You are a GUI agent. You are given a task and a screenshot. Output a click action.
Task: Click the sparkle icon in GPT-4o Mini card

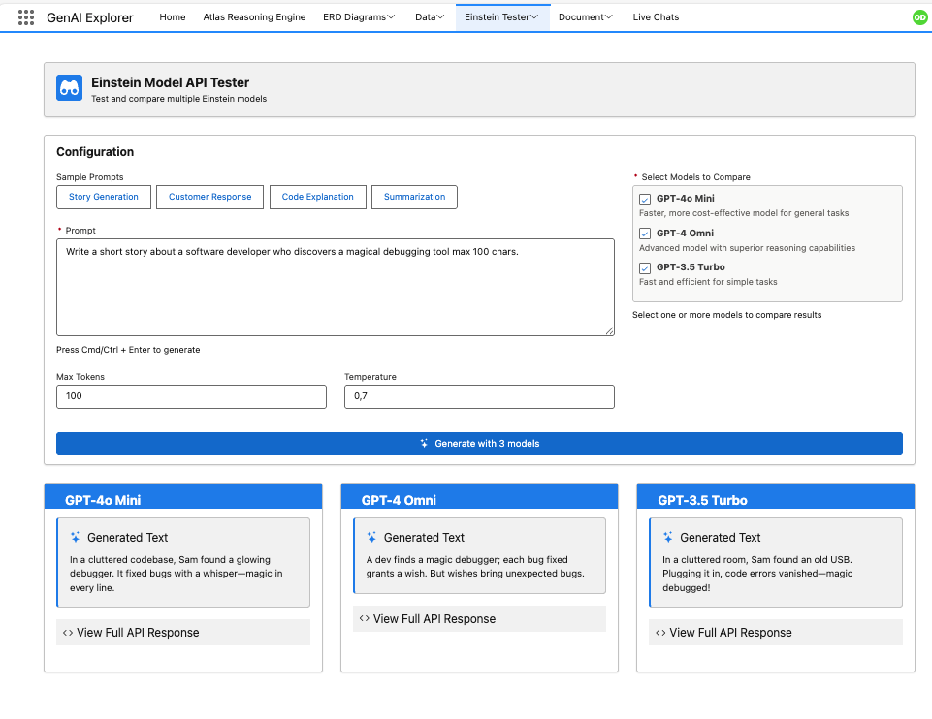click(x=76, y=537)
